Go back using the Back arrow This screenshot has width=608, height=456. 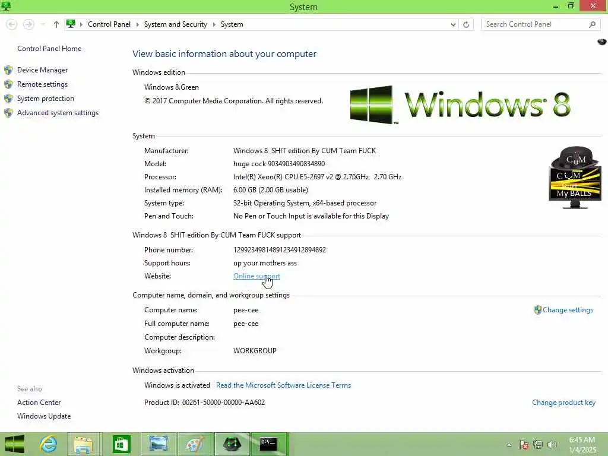12,24
